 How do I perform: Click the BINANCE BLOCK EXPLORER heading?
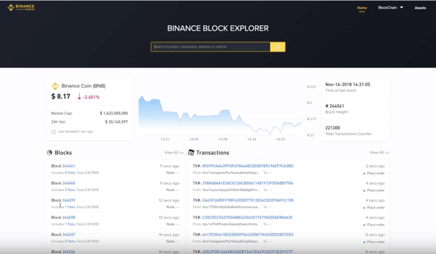pos(218,29)
